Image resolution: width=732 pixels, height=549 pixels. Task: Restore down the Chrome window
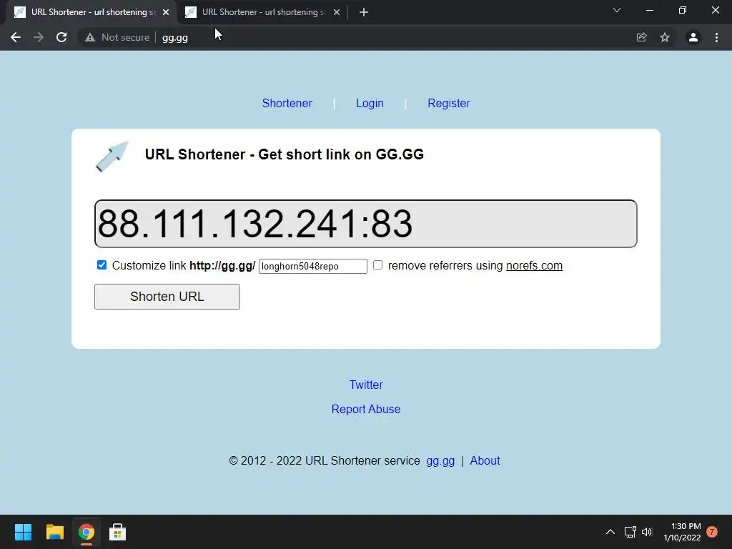[x=683, y=10]
